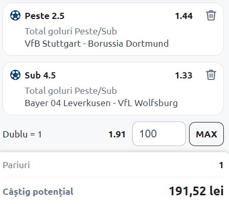Focus the stake input showing 100
The width and height of the screenshot is (229, 204).
pos(159,134)
